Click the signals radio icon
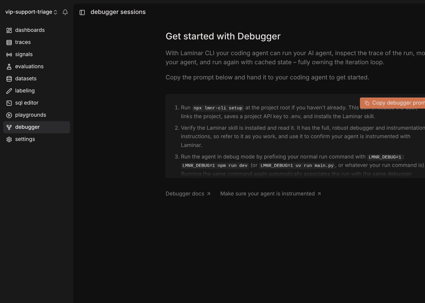 tap(9, 55)
